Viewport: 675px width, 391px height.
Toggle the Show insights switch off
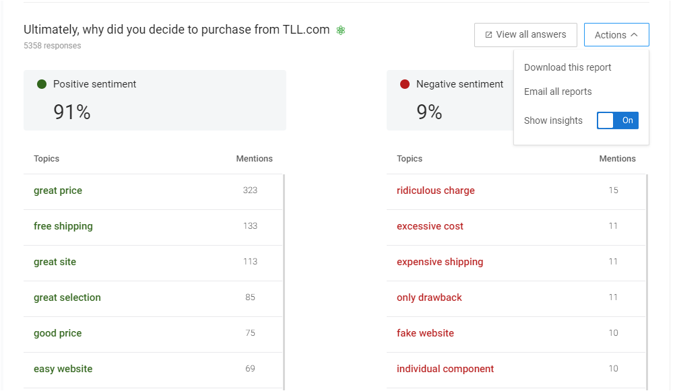[617, 120]
